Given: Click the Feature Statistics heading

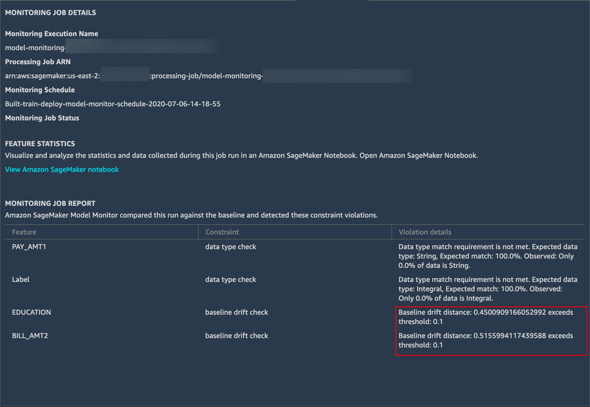Looking at the screenshot, I should (40, 144).
